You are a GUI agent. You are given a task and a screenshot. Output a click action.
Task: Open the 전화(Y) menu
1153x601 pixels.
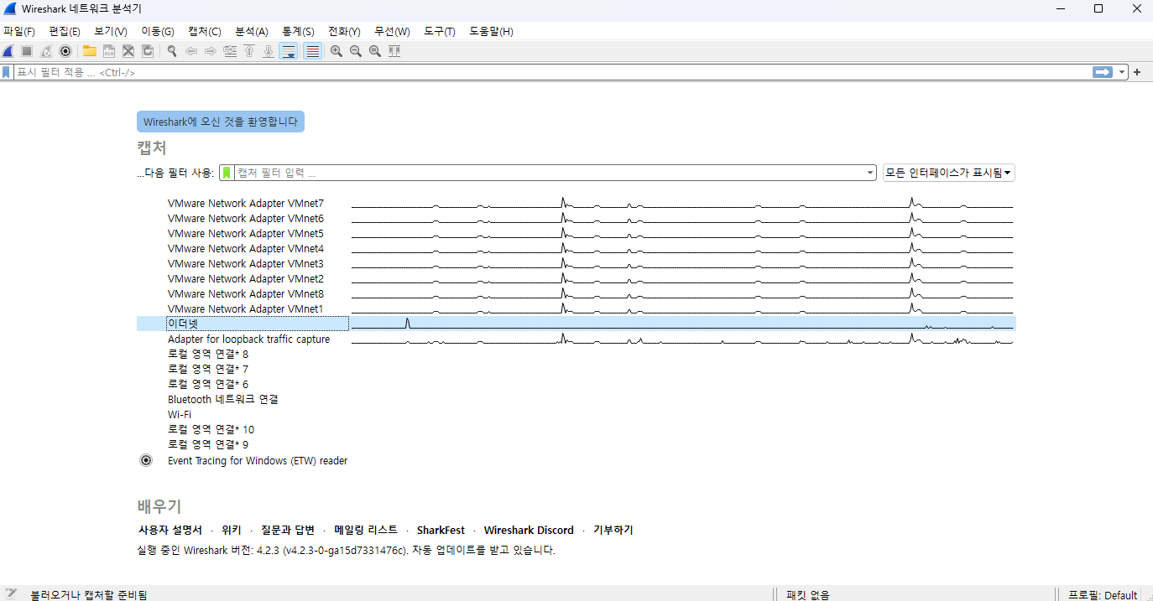pos(344,31)
